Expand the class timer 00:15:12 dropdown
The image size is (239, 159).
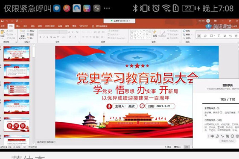[130, 21]
